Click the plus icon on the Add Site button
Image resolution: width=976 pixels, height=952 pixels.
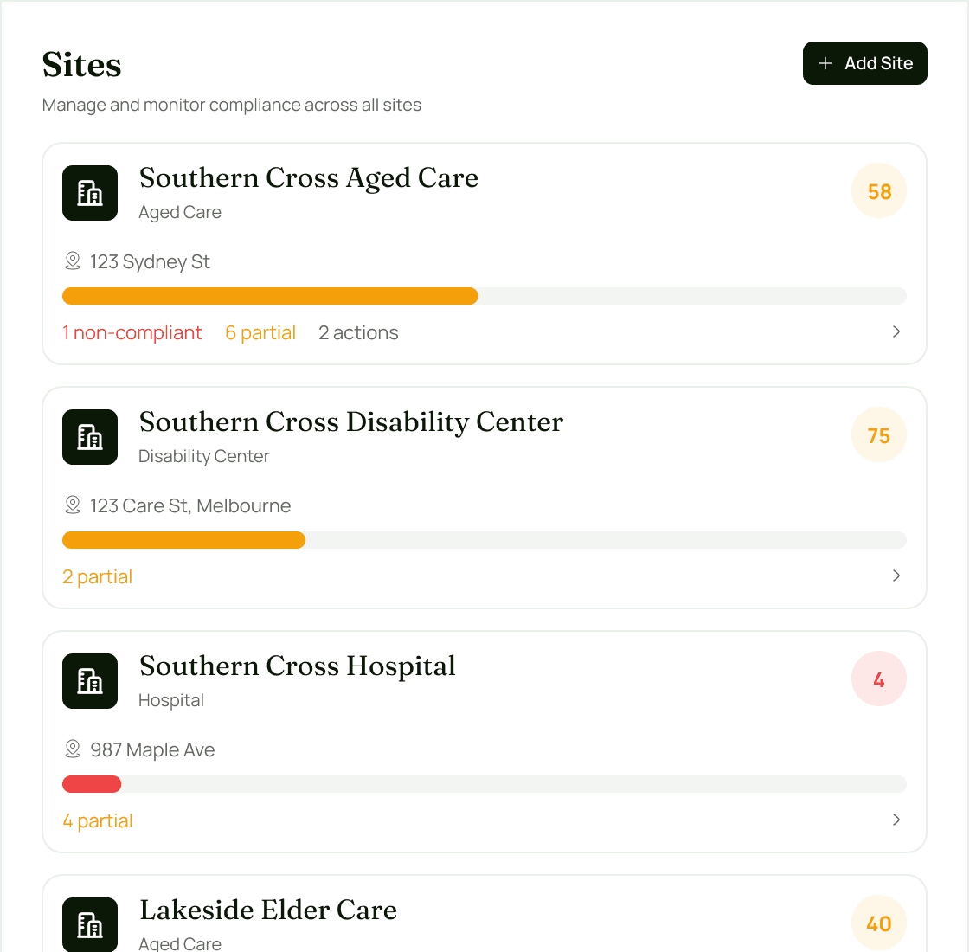click(x=825, y=62)
